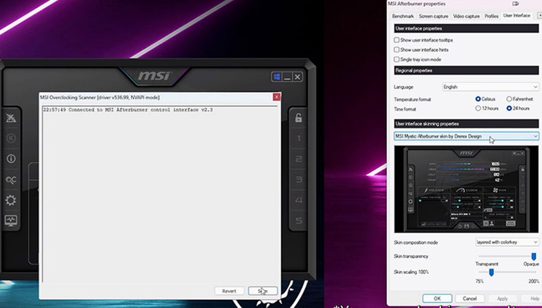Click the Scan button in scanner
Image resolution: width=542 pixels, height=308 pixels.
[x=263, y=291]
